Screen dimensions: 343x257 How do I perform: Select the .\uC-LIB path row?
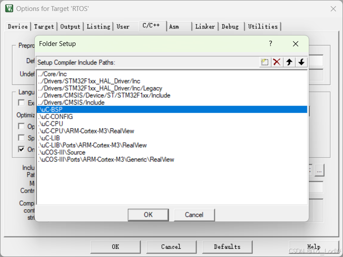[x=172, y=138]
